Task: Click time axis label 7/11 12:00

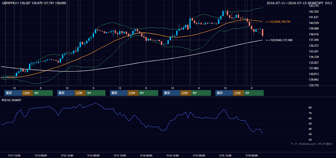Action: (14, 156)
